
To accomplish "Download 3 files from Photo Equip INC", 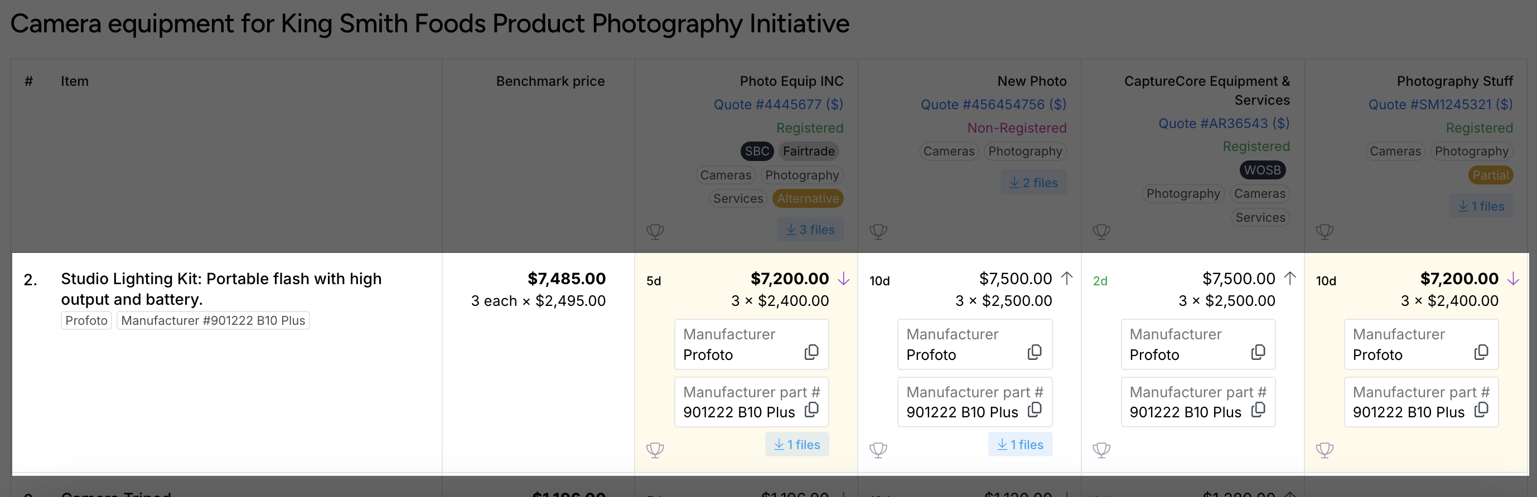I will coord(810,230).
